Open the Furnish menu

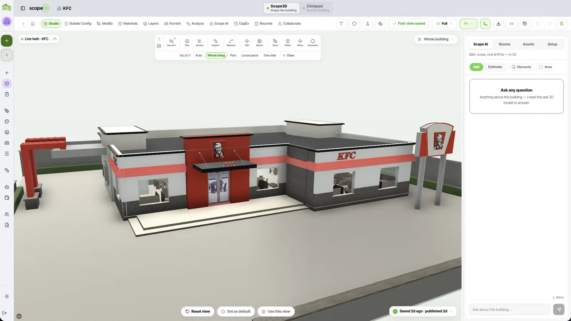tap(172, 24)
